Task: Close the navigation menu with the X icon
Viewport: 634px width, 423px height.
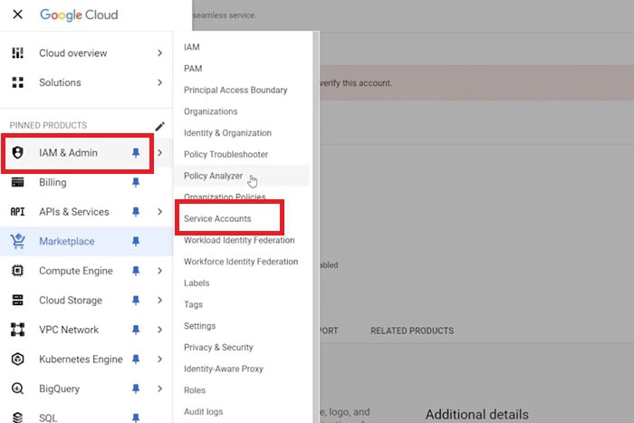Action: [x=17, y=14]
